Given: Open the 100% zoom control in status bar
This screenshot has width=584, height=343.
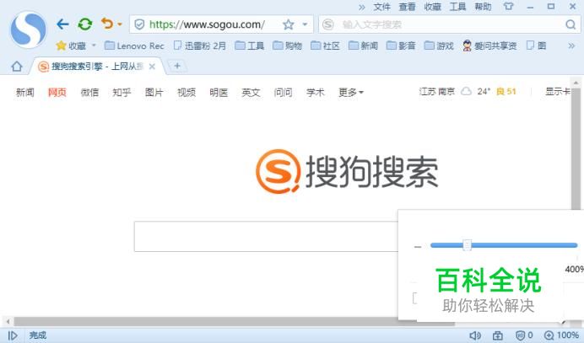Looking at the screenshot, I should tap(561, 335).
